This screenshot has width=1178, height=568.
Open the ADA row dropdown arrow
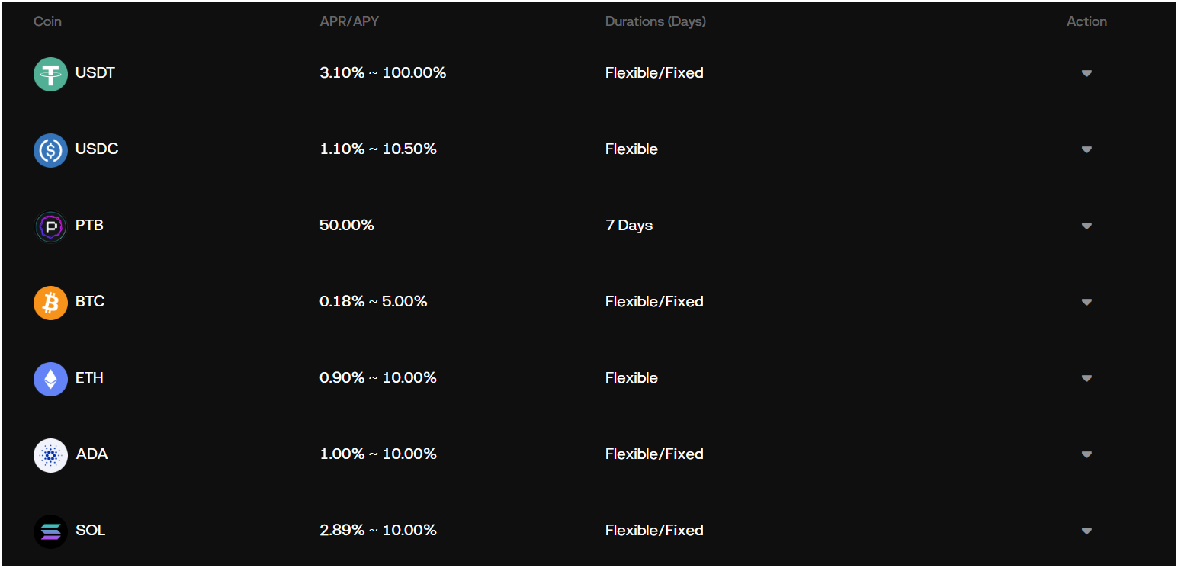click(1087, 455)
